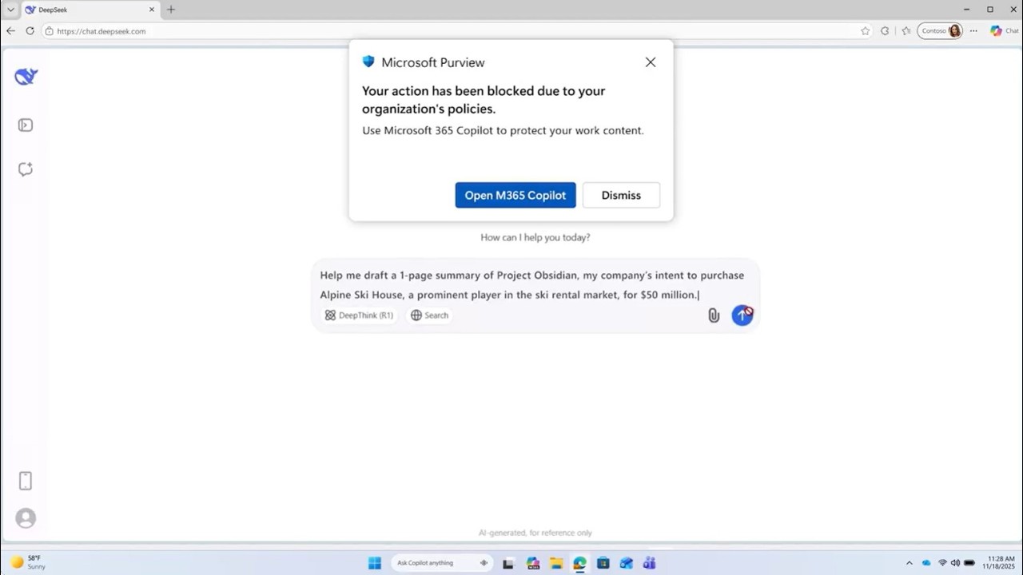
Task: Click the Microsoft Purview shield icon
Action: pos(368,61)
